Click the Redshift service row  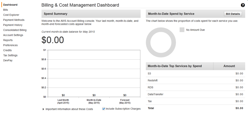tap(196, 80)
